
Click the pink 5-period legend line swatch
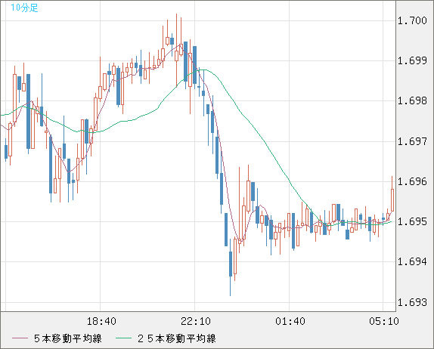click(20, 338)
